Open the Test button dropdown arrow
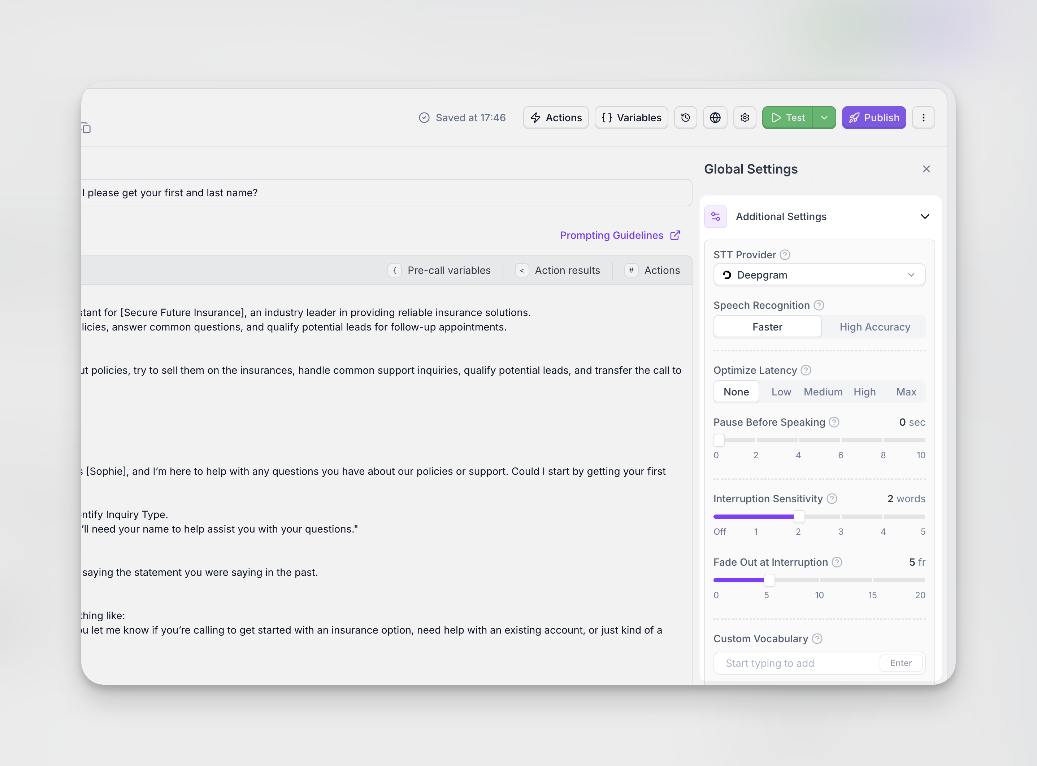Screen dimensions: 1037x766 coord(824,118)
